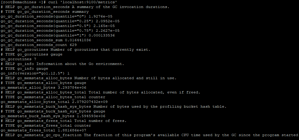299x140 pixels.
Task: Click the go_memstats_alloc_bytes 3.293784e+06 value line
Action: 42,87
